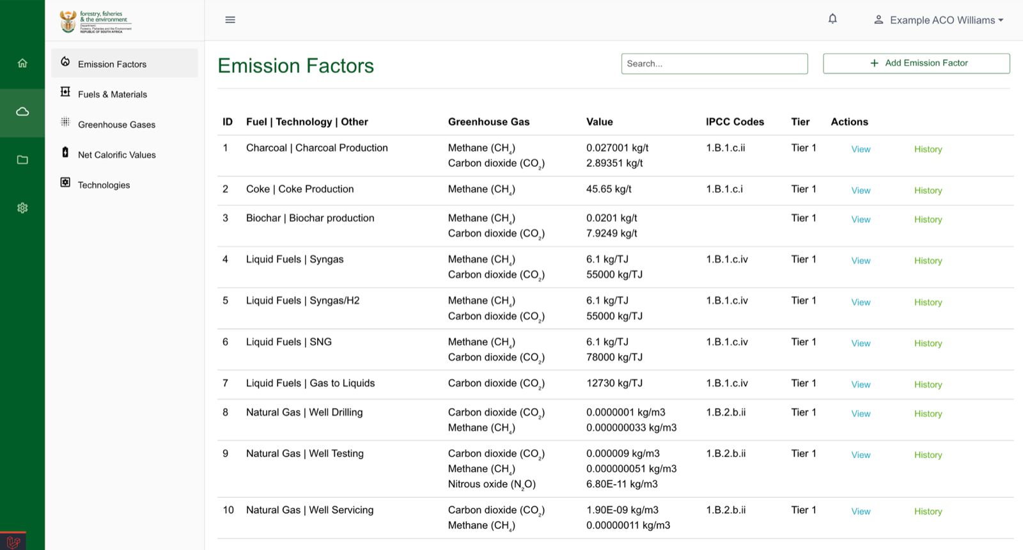Image resolution: width=1023 pixels, height=550 pixels.
Task: Click the Net Calorific Values battery icon
Action: click(65, 152)
